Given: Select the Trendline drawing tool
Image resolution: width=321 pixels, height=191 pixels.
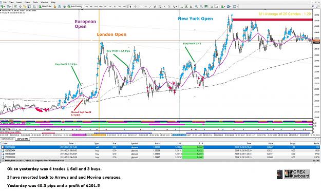Looking at the screenshot, I should point(150,7).
